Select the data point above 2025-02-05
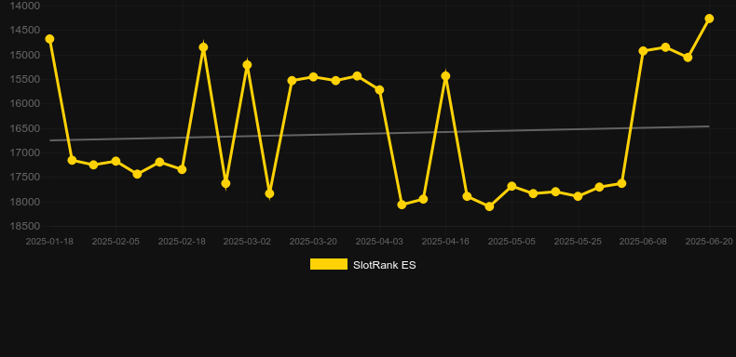This screenshot has width=736, height=357. pos(116,161)
